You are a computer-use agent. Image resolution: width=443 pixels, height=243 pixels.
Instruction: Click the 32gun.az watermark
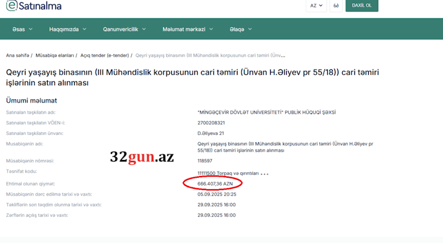tap(142, 157)
